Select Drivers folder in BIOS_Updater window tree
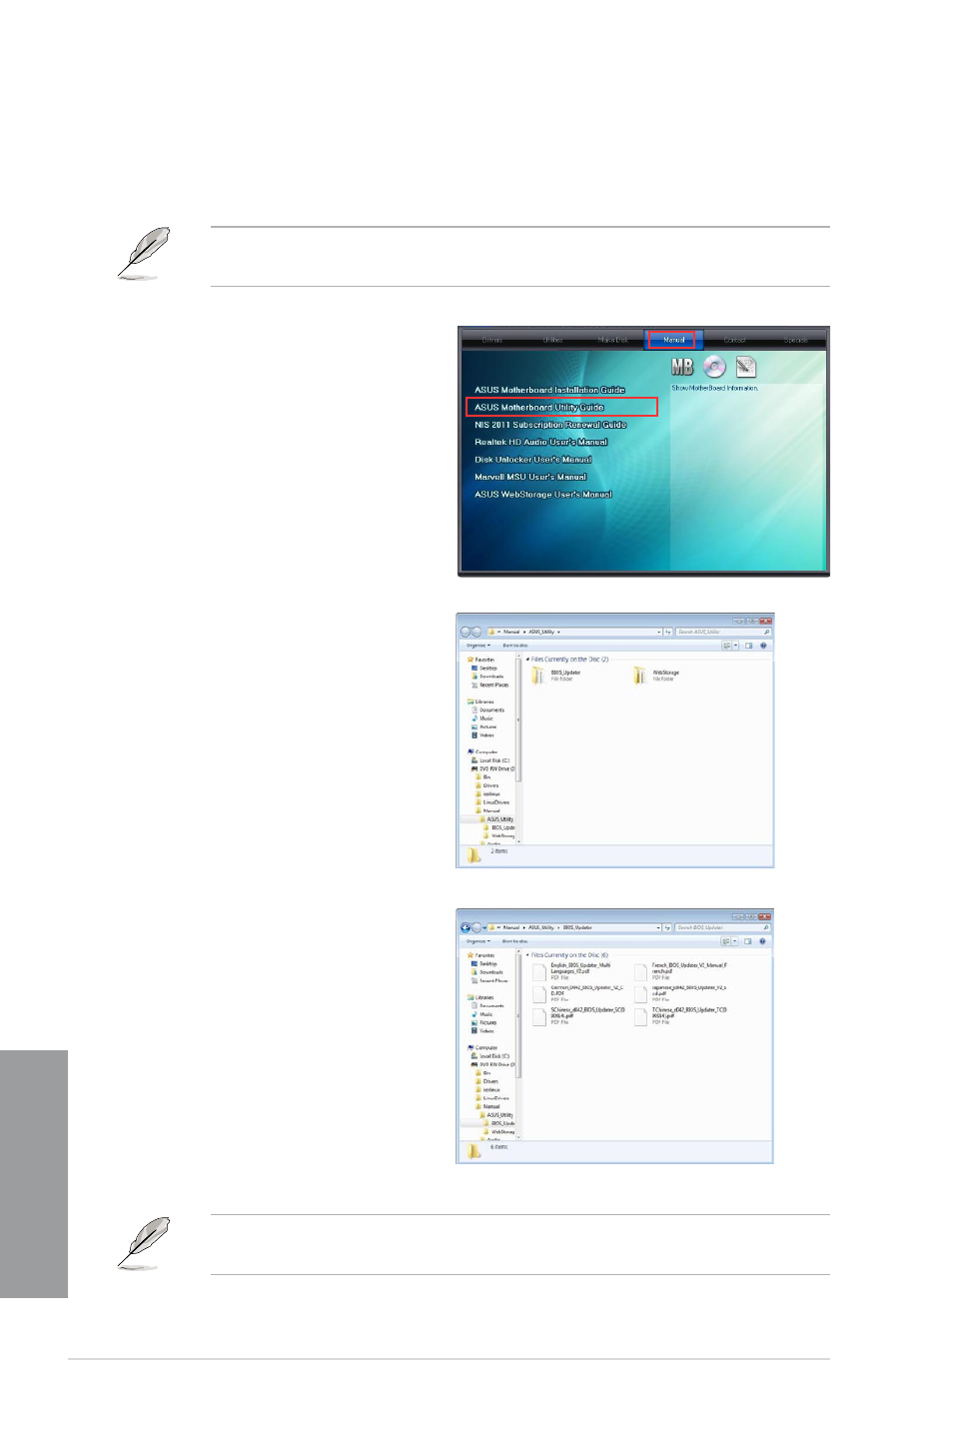The image size is (953, 1436). [487, 1081]
